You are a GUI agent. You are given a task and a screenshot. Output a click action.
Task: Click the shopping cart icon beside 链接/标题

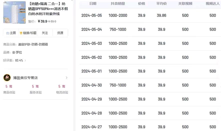click(21, 33)
